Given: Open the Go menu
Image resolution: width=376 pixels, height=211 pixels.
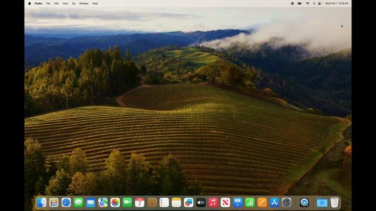Looking at the screenshot, I should point(73,4).
